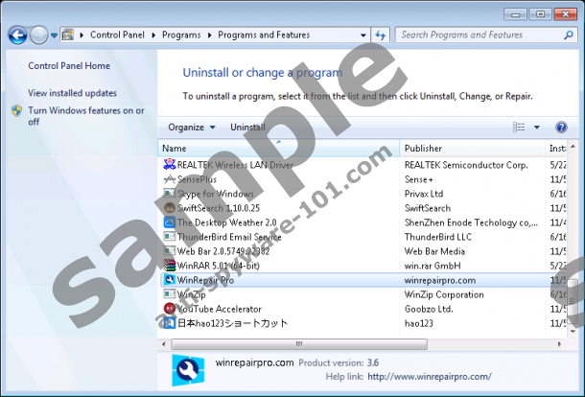Click the refresh icon beside address bar

pyautogui.click(x=379, y=35)
